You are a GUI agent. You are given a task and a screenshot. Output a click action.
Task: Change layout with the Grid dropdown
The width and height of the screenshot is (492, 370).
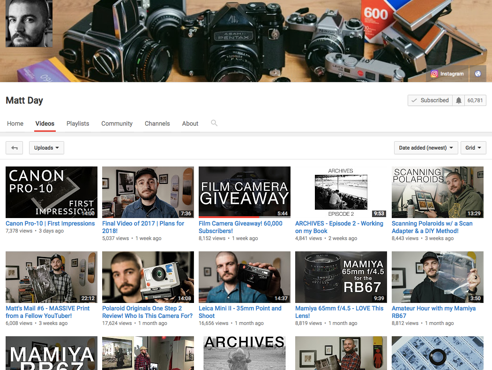pyautogui.click(x=473, y=148)
